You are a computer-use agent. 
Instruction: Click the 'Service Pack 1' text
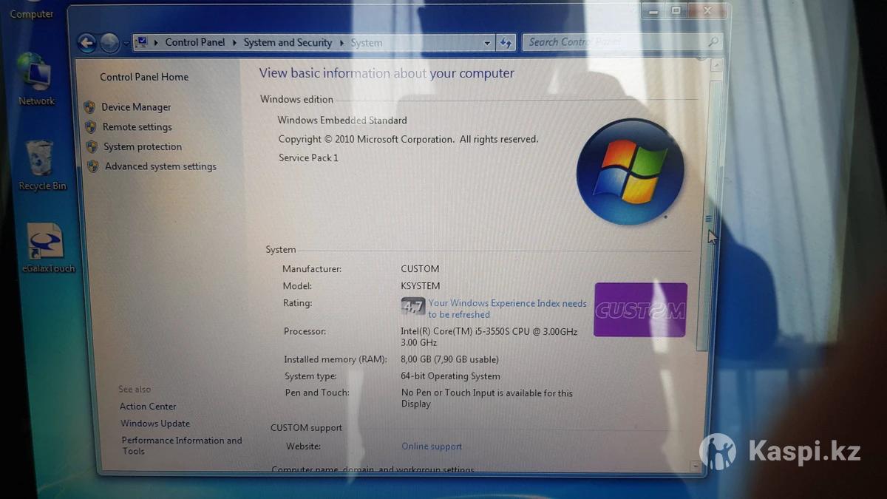coord(308,157)
